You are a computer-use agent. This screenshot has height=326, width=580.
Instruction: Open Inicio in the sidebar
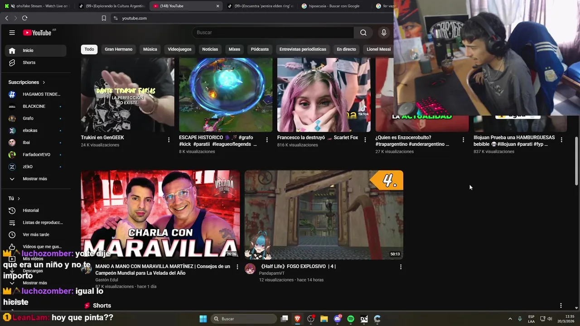click(x=36, y=50)
